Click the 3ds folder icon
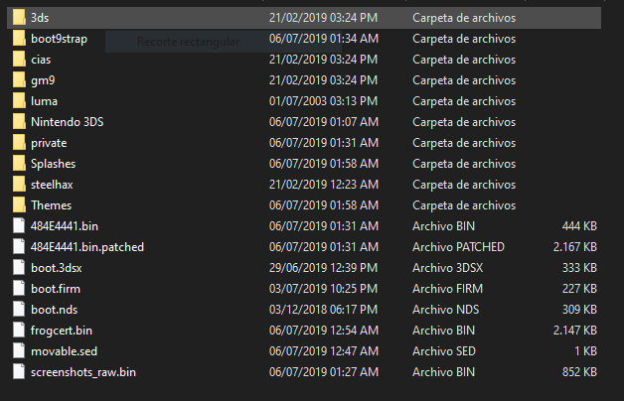The image size is (624, 401). [19, 18]
